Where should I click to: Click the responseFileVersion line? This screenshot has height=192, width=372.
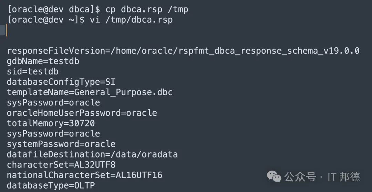(183, 51)
